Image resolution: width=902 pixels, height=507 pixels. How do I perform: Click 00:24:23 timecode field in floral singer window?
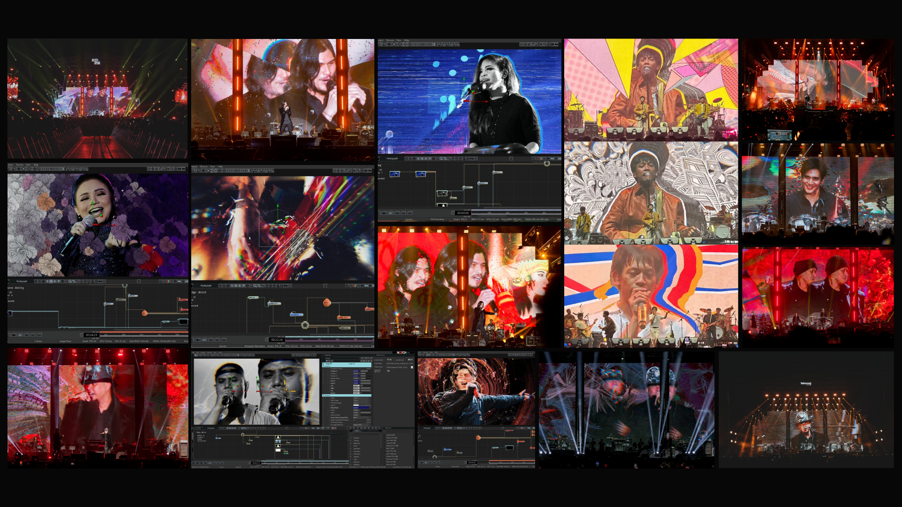pyautogui.click(x=91, y=335)
